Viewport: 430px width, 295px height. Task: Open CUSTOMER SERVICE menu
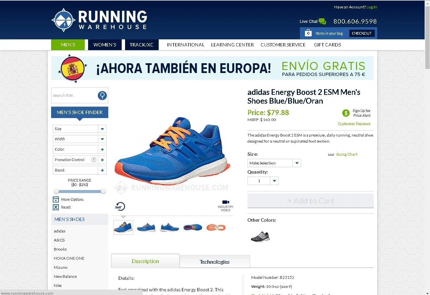point(283,45)
